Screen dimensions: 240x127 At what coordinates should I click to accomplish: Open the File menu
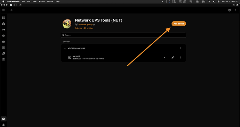coord(23,1)
